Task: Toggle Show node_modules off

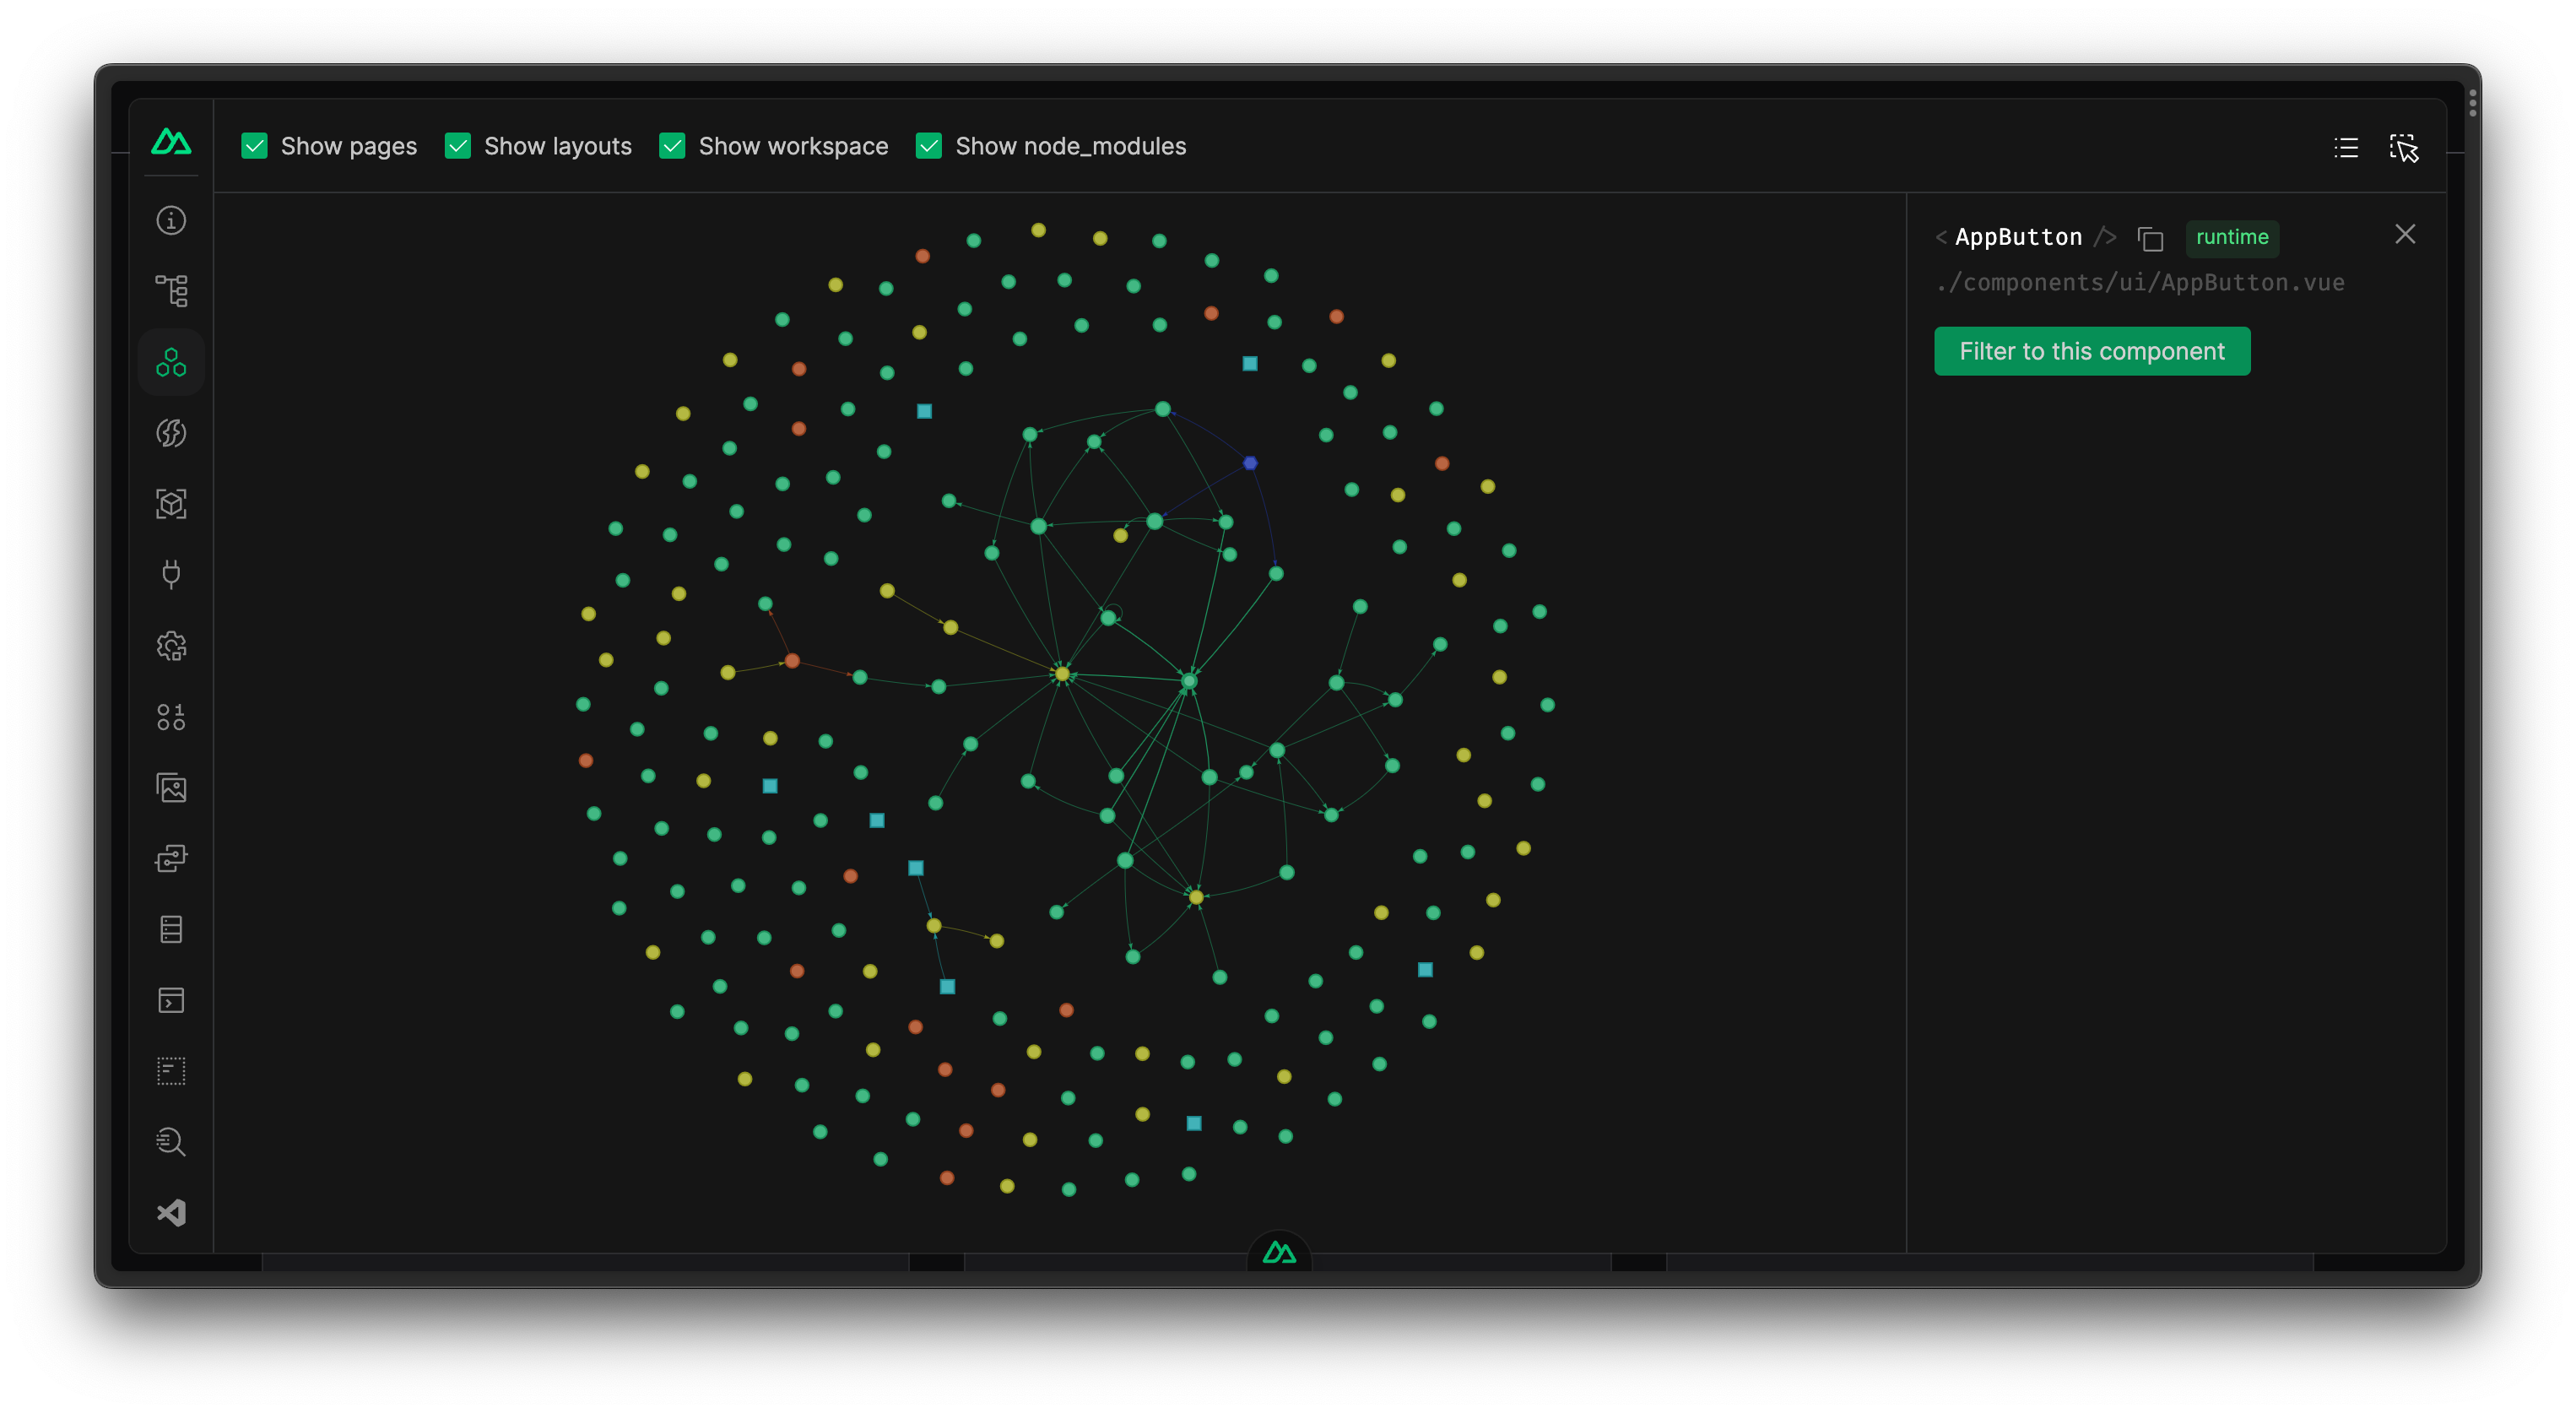Action: 929,146
